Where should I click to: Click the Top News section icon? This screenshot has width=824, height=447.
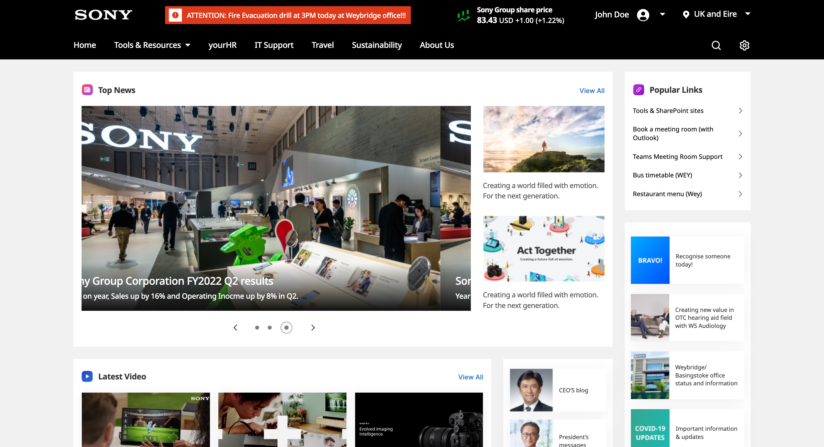(x=87, y=90)
